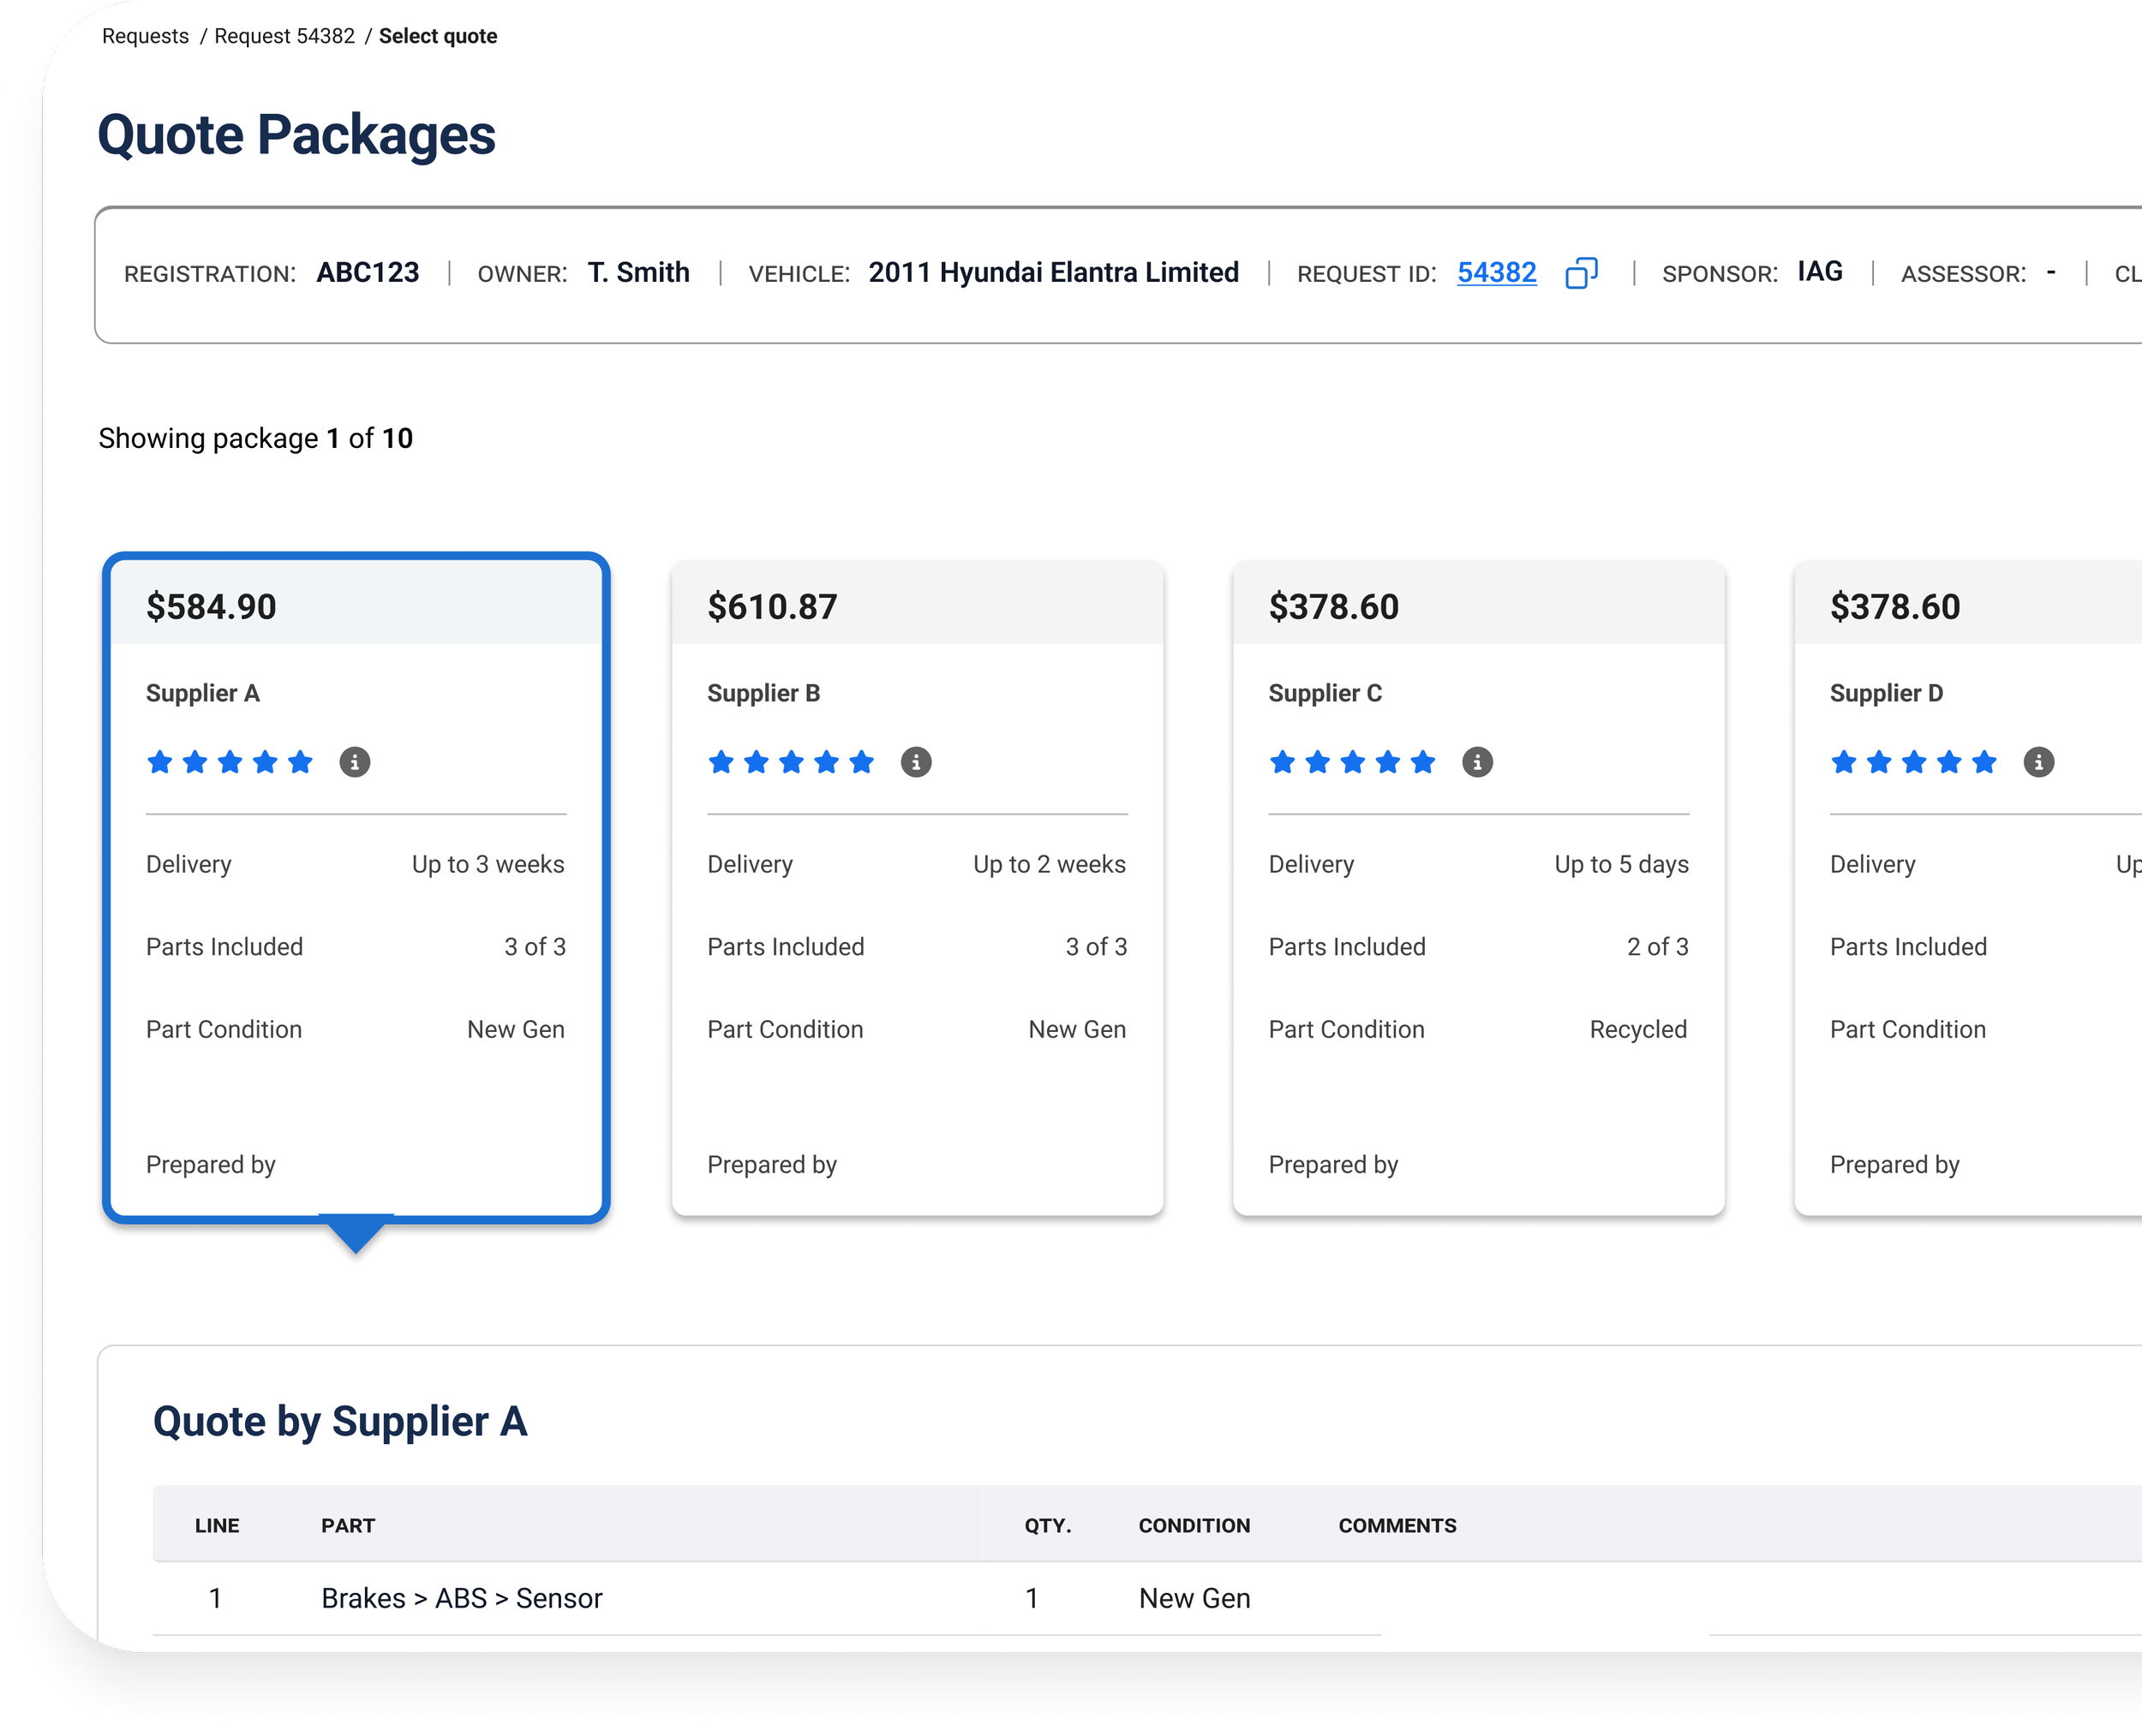Click Supplier B's first rating star
The image size is (2142, 1736).
pos(721,762)
